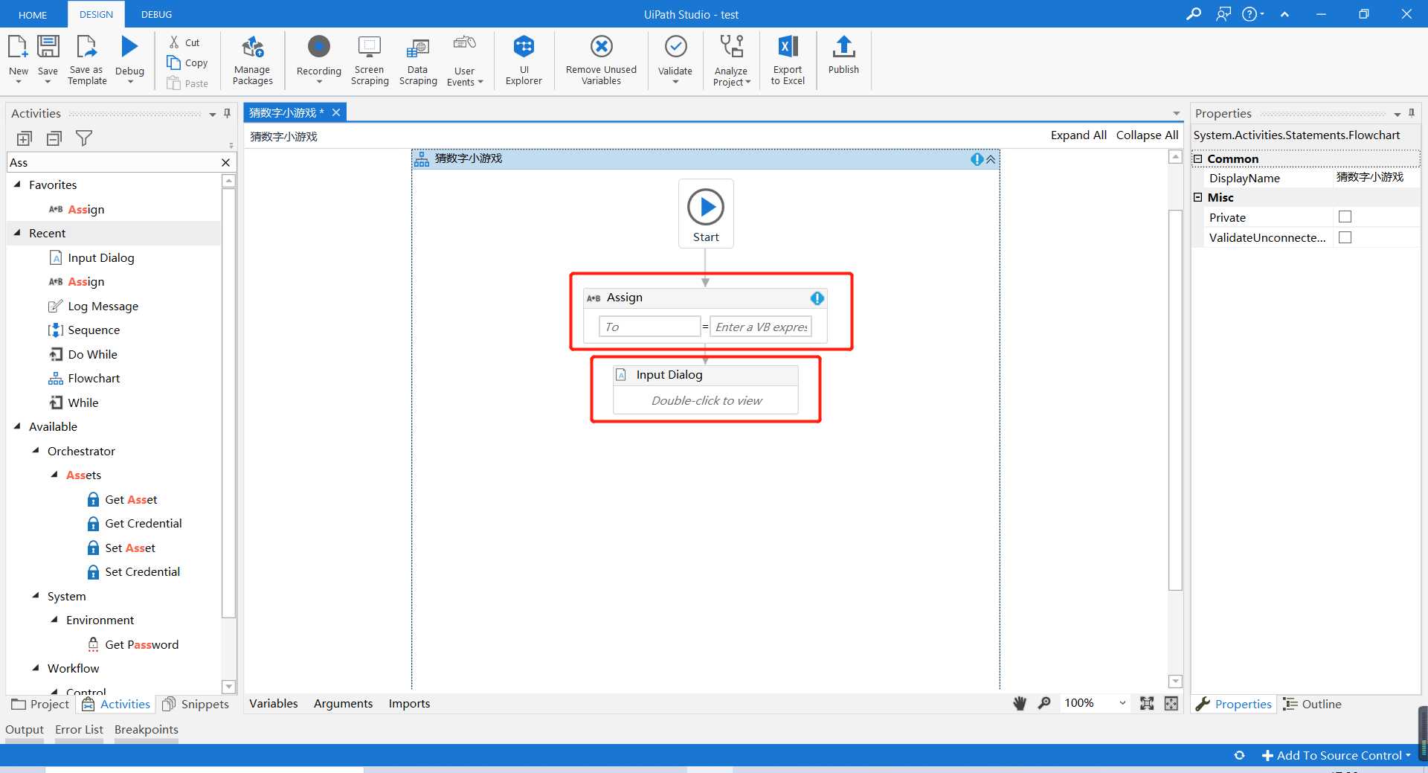Collapse the Favorites tree group
1428x773 pixels.
tap(17, 184)
